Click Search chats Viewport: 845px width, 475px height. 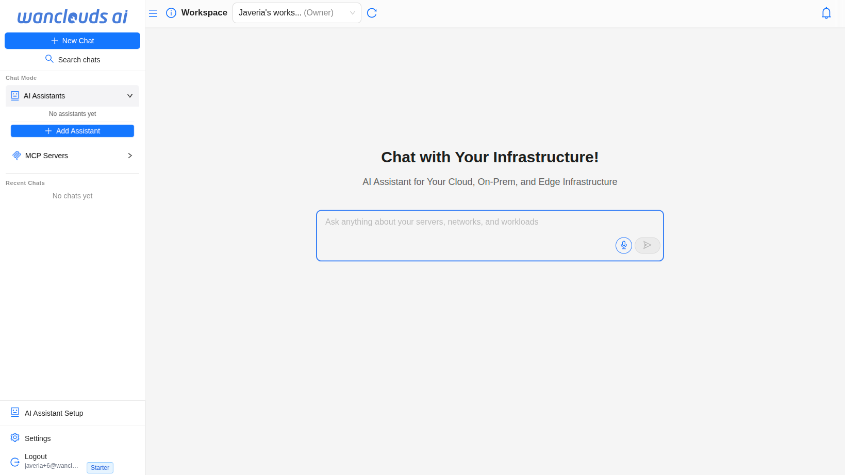coord(79,60)
